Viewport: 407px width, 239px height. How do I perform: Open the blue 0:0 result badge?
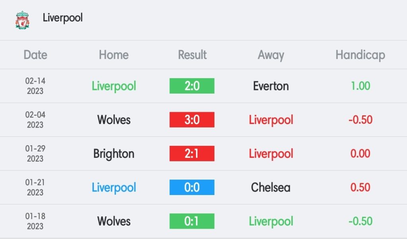click(x=192, y=187)
